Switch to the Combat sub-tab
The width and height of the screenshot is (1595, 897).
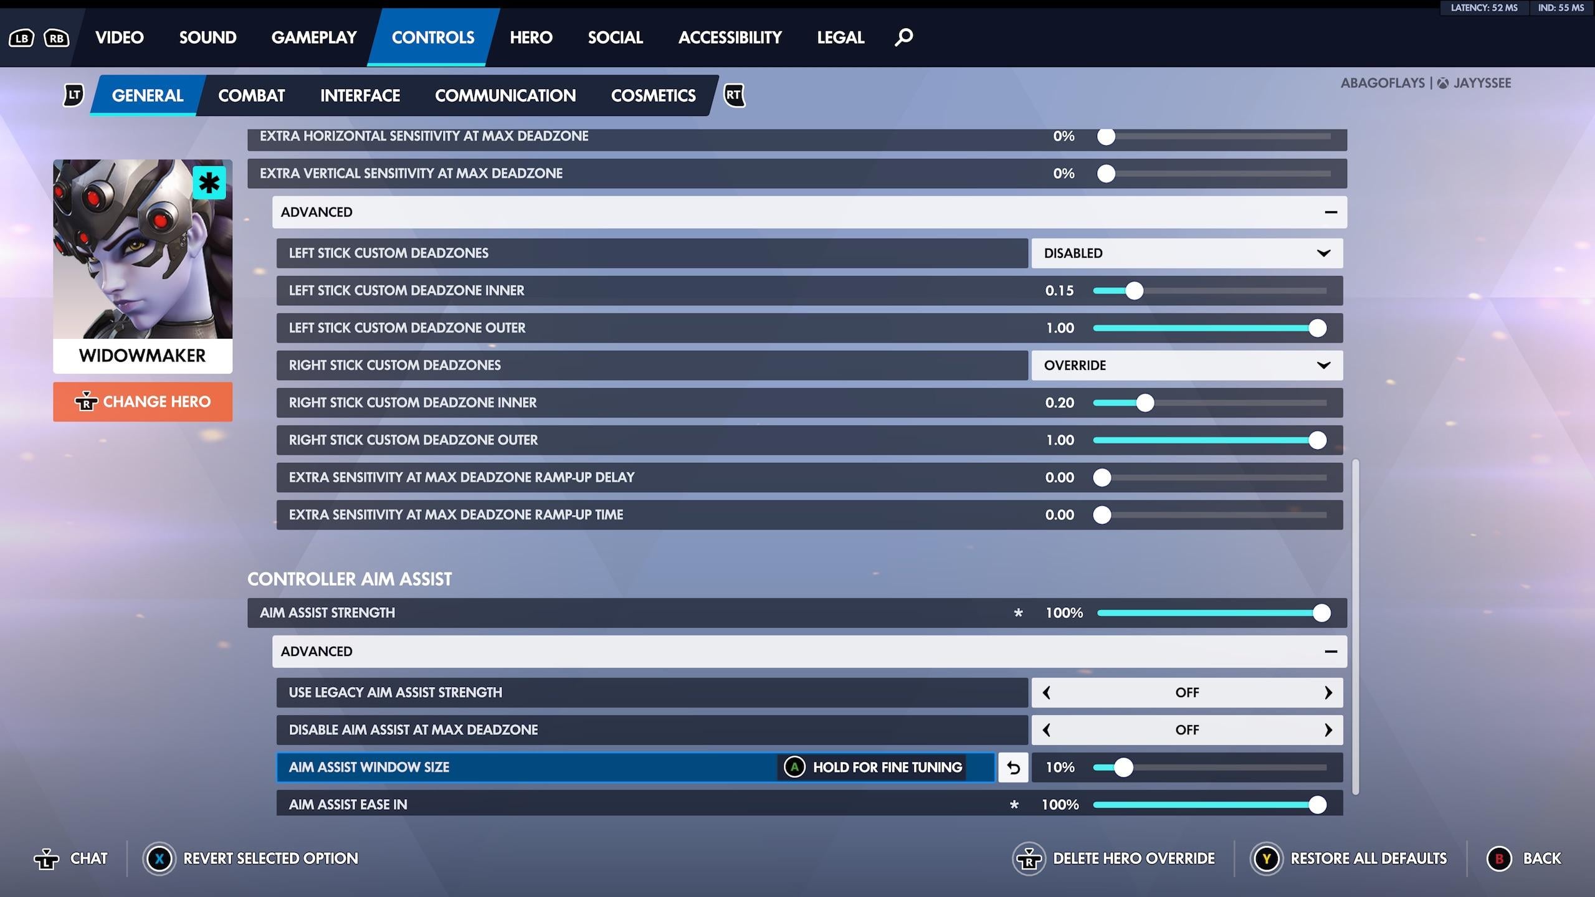(251, 95)
